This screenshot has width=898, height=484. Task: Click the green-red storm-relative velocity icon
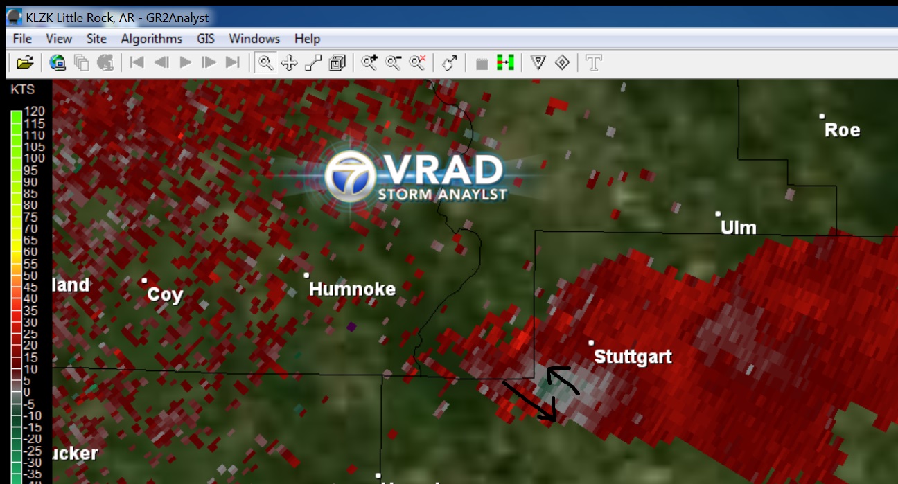click(506, 63)
